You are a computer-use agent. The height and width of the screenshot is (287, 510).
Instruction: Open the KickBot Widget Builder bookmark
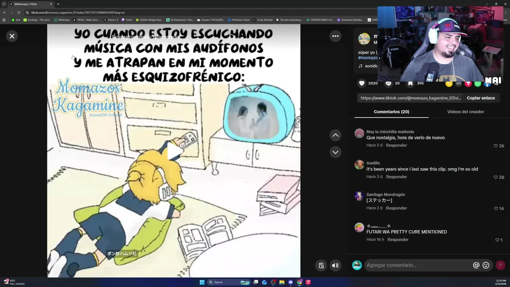[x=149, y=20]
